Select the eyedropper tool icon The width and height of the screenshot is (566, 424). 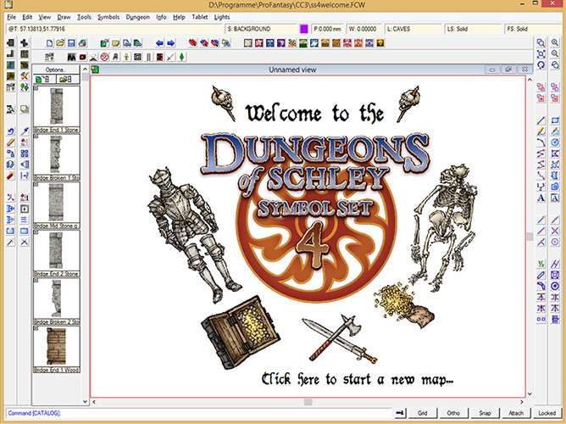coord(25,131)
